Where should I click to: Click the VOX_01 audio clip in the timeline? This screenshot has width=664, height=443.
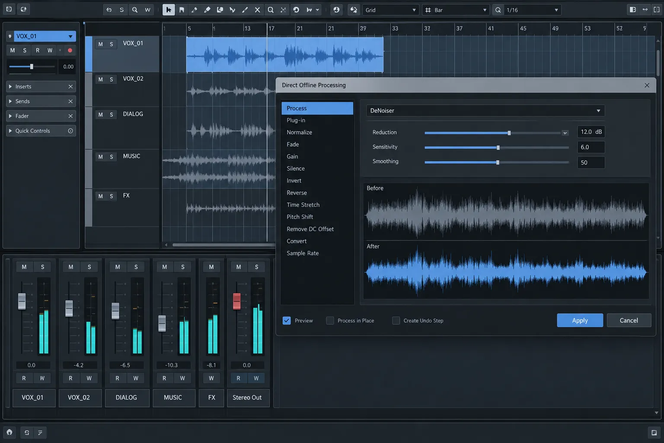point(284,55)
